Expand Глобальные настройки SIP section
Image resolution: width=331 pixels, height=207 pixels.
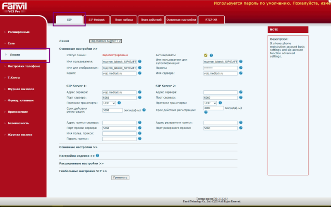click(83, 171)
